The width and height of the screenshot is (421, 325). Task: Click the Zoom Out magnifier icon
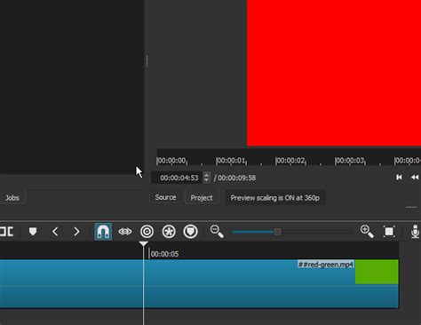(217, 232)
